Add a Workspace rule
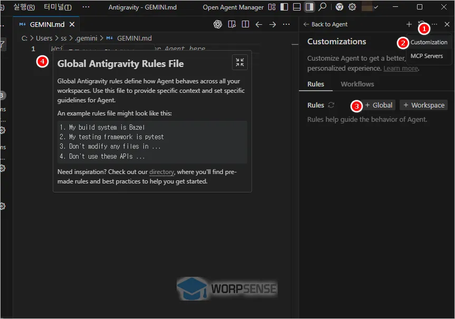Image resolution: width=455 pixels, height=319 pixels. (424, 105)
